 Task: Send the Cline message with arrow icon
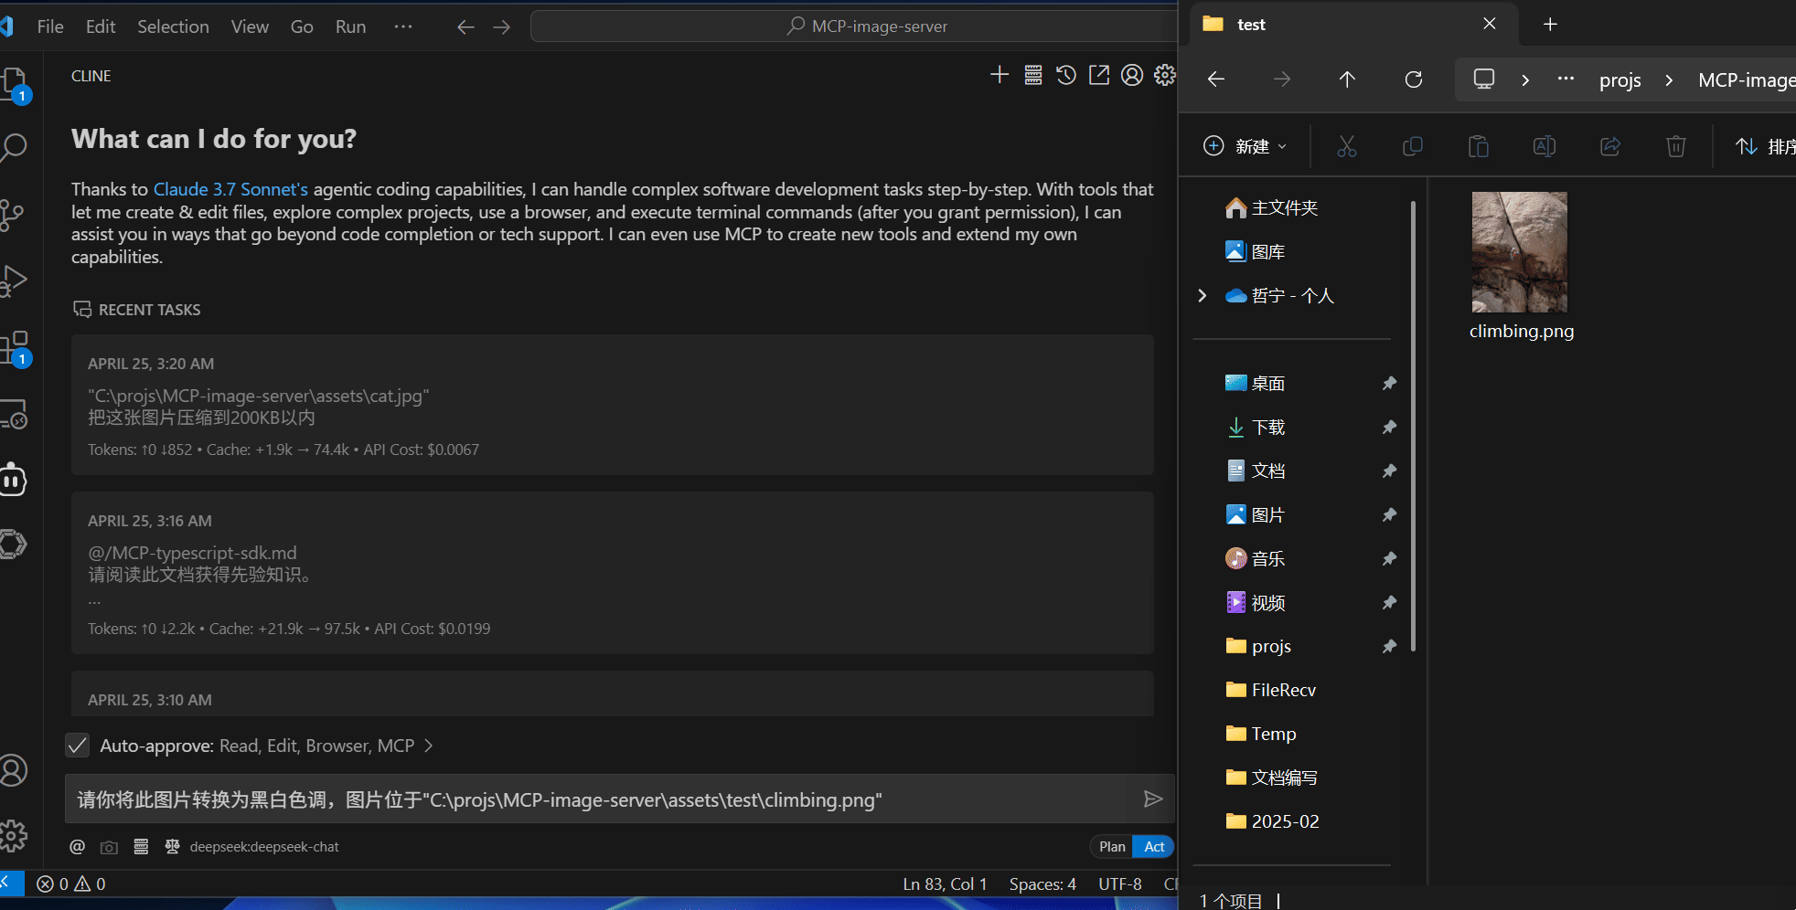pyautogui.click(x=1153, y=799)
